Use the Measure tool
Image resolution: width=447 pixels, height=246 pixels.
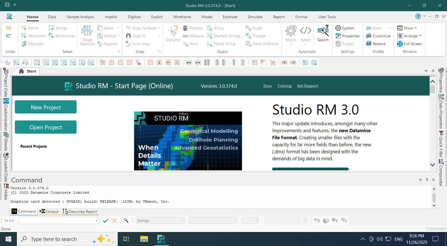(193, 36)
